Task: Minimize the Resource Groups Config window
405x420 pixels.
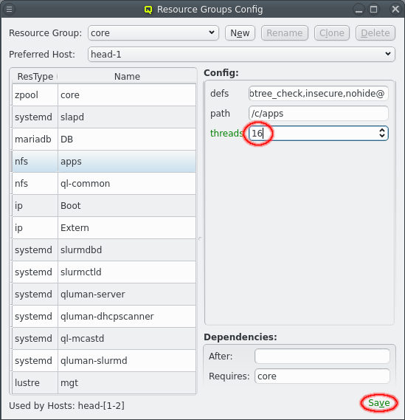Action: pos(359,10)
